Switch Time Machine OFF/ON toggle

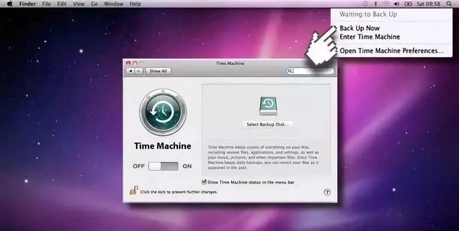[163, 166]
